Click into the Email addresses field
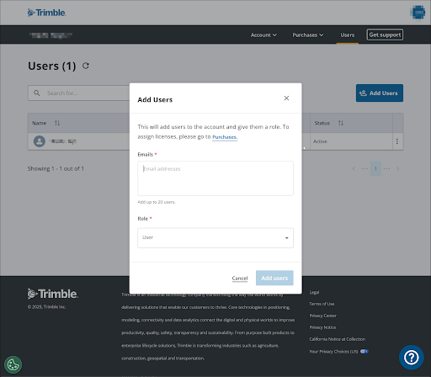This screenshot has width=431, height=377. 215,178
